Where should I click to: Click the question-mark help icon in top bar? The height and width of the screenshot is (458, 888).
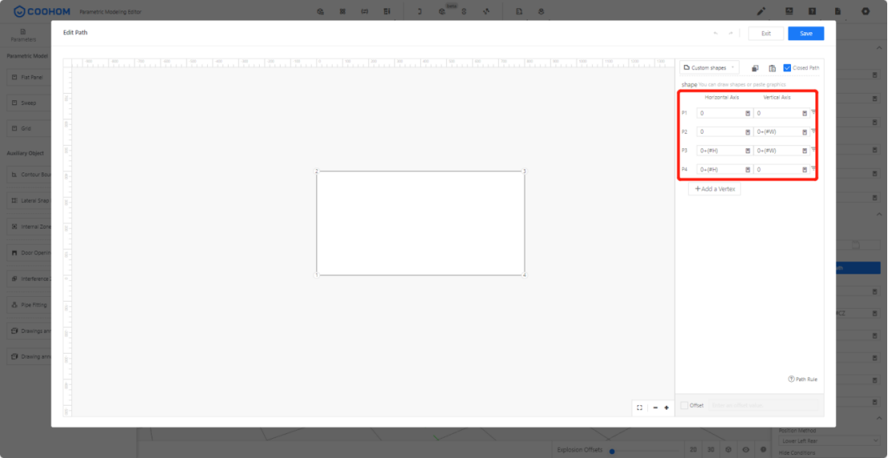point(812,10)
